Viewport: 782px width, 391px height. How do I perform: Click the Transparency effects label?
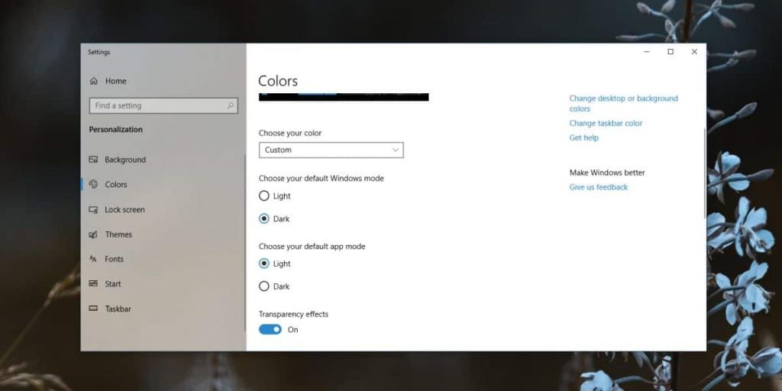[293, 314]
